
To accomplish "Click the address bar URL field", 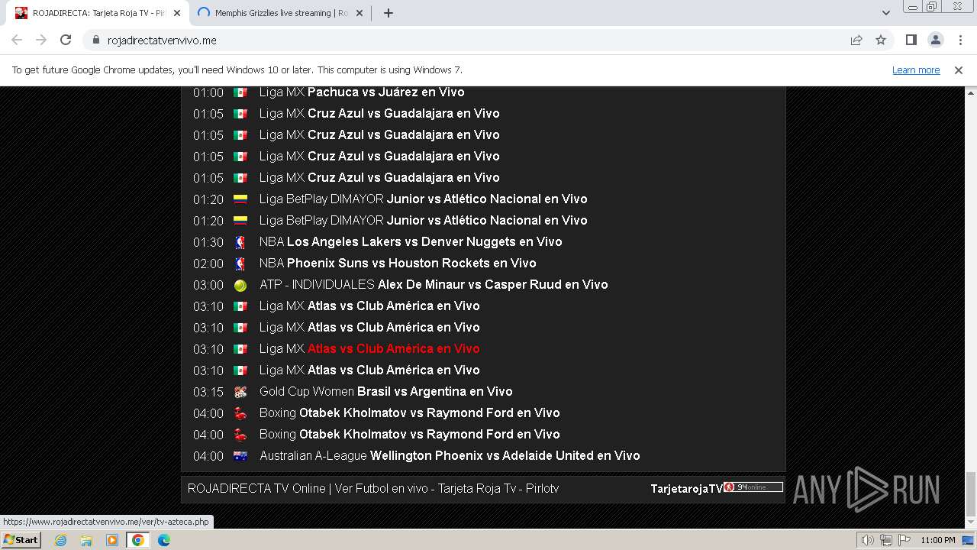I will (473, 40).
